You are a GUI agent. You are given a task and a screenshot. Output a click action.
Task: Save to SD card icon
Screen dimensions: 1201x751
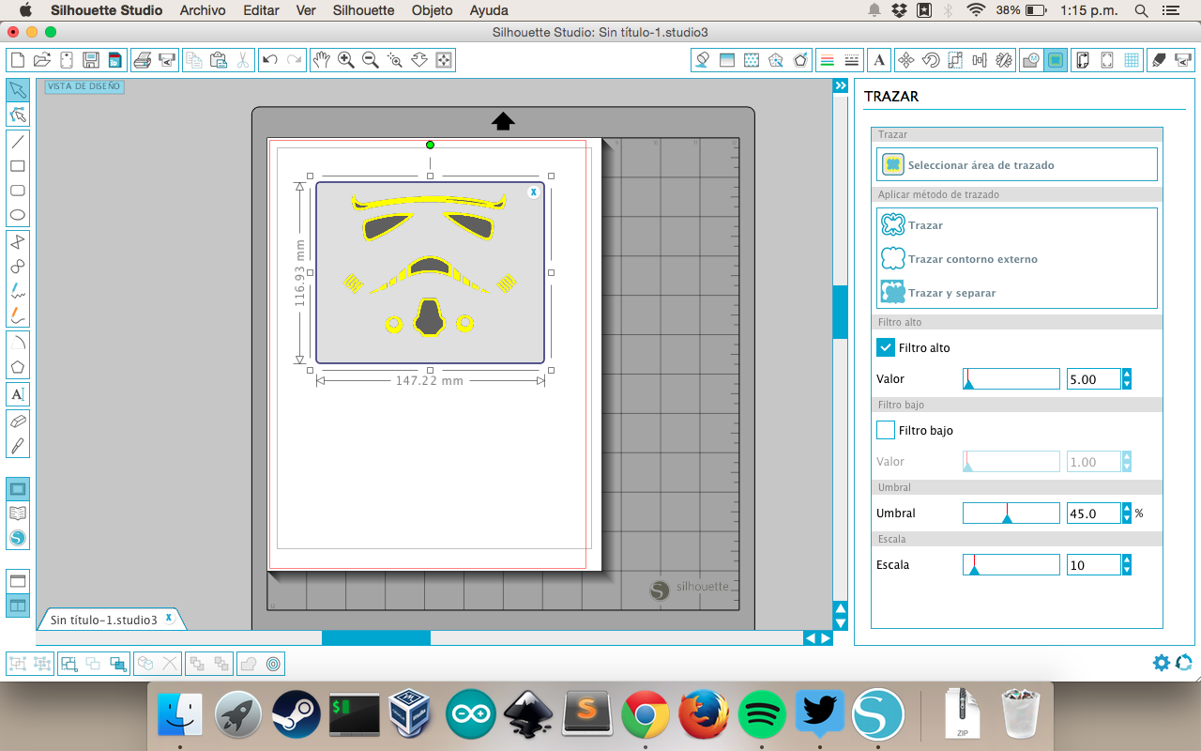tap(114, 60)
